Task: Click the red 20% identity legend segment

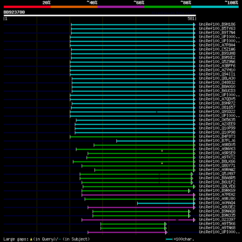Action: [x=27, y=7]
